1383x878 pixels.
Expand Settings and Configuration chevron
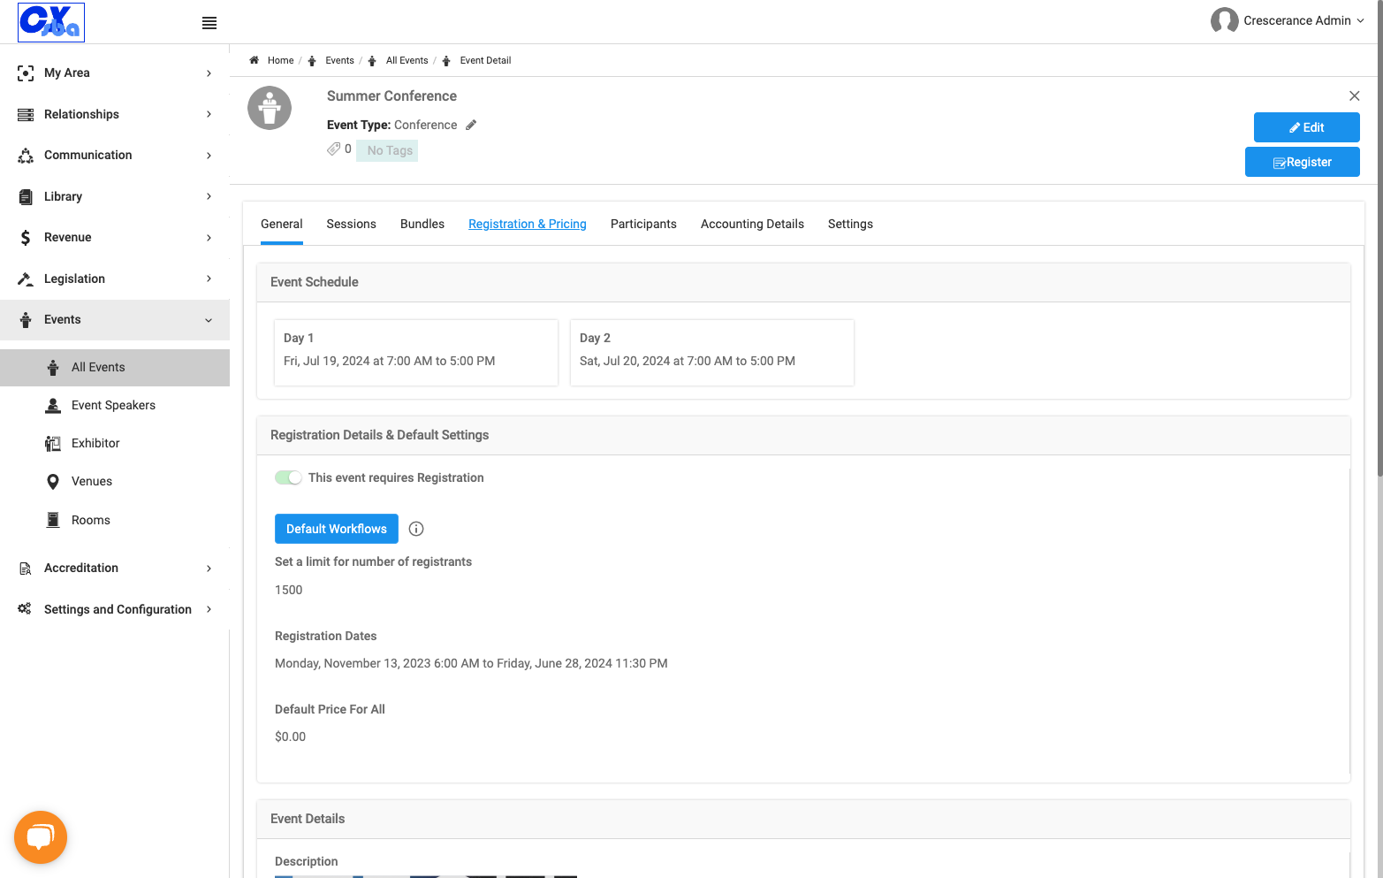pos(209,609)
